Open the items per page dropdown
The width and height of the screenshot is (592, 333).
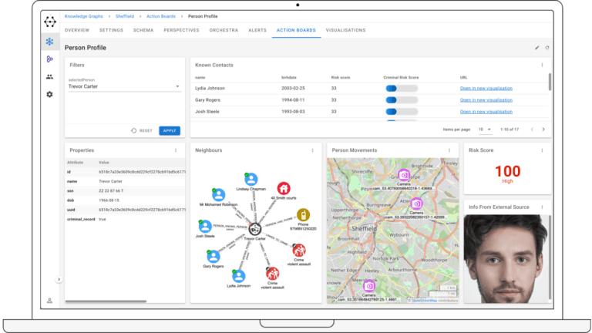click(x=485, y=129)
